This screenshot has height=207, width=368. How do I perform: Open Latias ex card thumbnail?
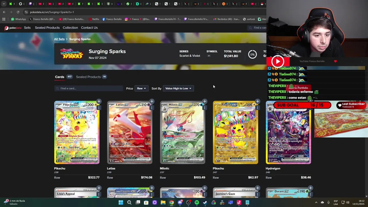coord(130,132)
